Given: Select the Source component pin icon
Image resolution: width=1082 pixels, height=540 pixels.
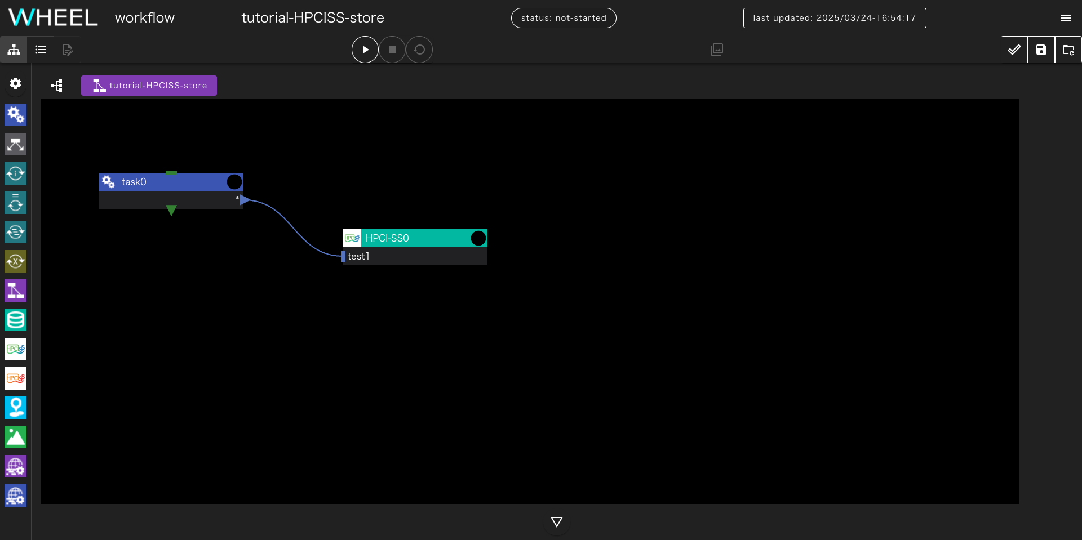Looking at the screenshot, I should (x=15, y=408).
